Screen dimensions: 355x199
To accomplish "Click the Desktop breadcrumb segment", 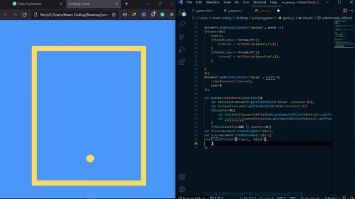I will [242, 18].
